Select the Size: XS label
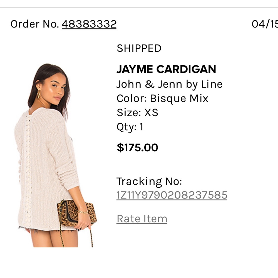The image size is (278, 278). pyautogui.click(x=138, y=113)
